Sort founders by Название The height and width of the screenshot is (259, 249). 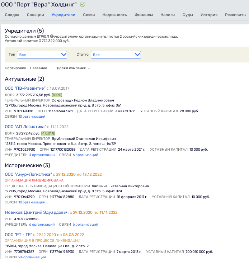[x=38, y=68]
